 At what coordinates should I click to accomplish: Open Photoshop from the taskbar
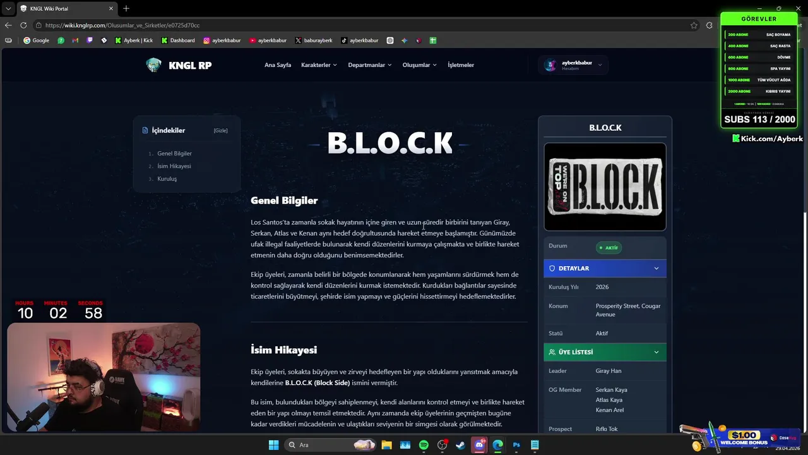(516, 445)
